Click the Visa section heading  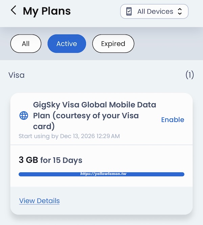(17, 75)
